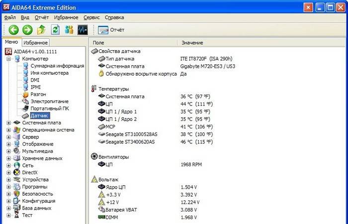Select Электропитание in the sidebar tree
The height and width of the screenshot is (224, 348).
[x=49, y=101]
